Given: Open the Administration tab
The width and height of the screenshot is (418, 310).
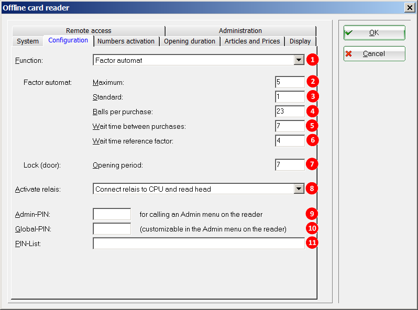Looking at the screenshot, I should click(240, 31).
